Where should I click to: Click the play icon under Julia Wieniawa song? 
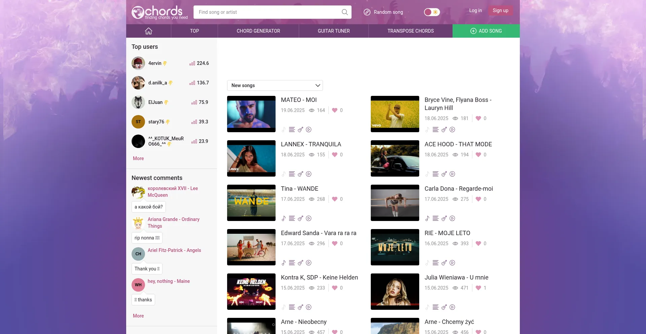pos(452,307)
